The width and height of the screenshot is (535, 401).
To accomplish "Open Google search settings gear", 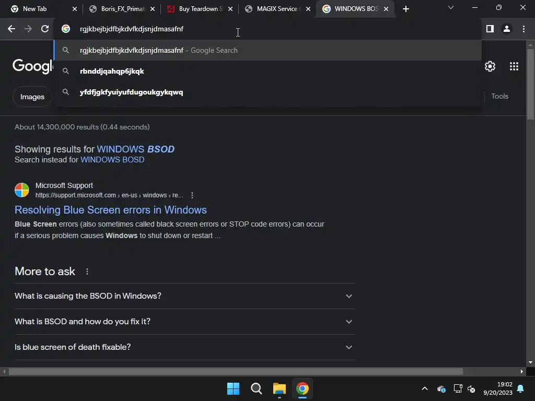I will point(490,66).
